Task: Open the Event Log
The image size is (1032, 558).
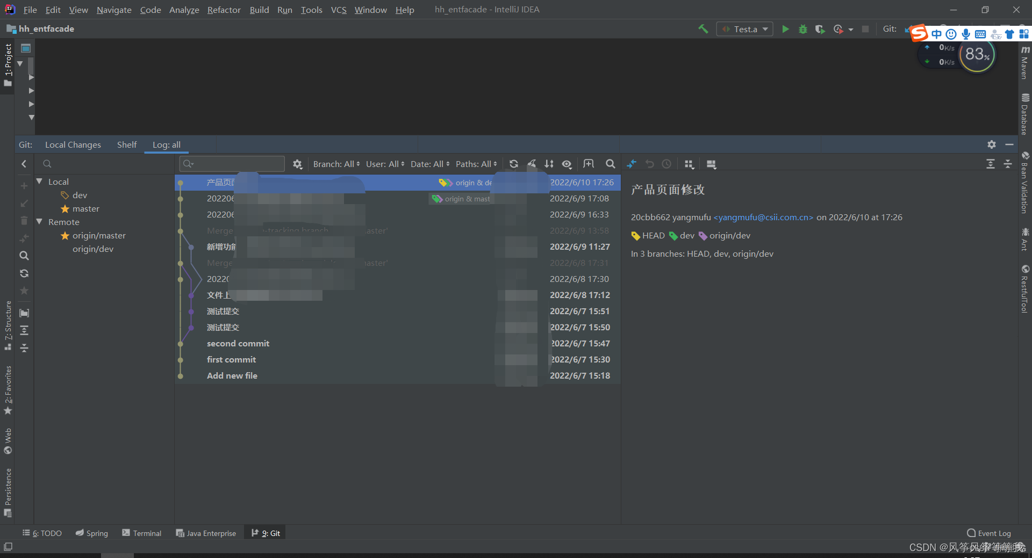Action: 988,533
